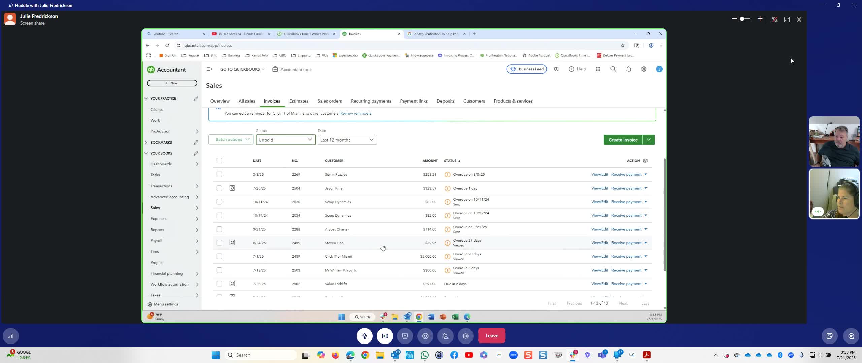Viewport: 862px width, 363px height.
Task: Check the invoice 2020 Scrap Dynamics checkbox
Action: 219,202
